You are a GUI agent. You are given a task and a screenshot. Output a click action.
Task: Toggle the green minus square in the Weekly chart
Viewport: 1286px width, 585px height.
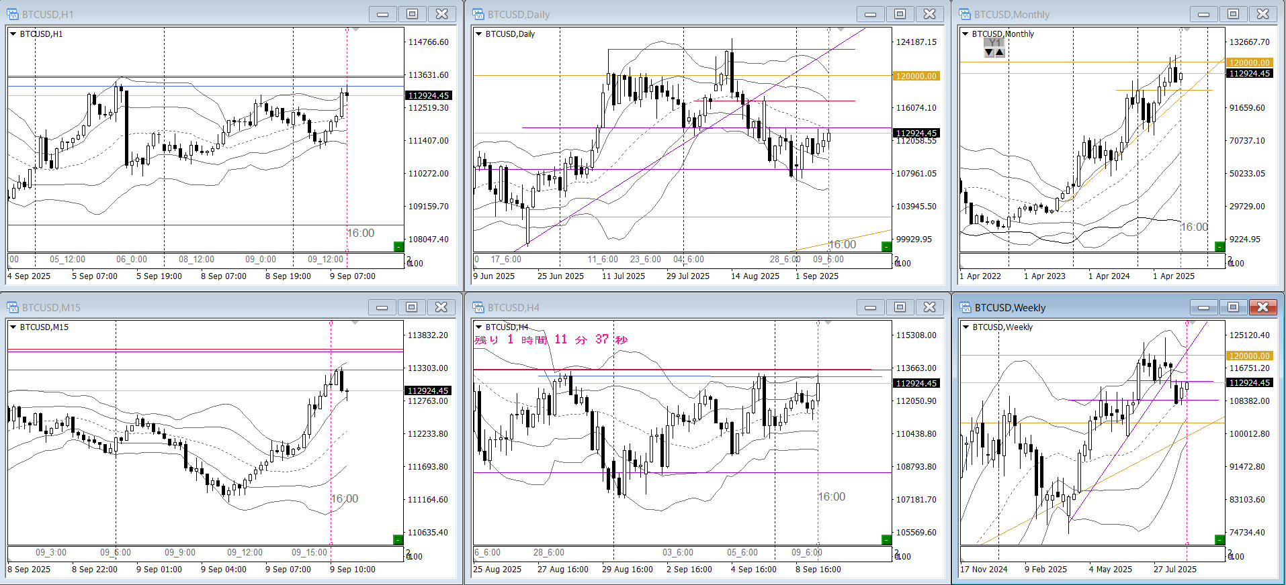point(1219,540)
